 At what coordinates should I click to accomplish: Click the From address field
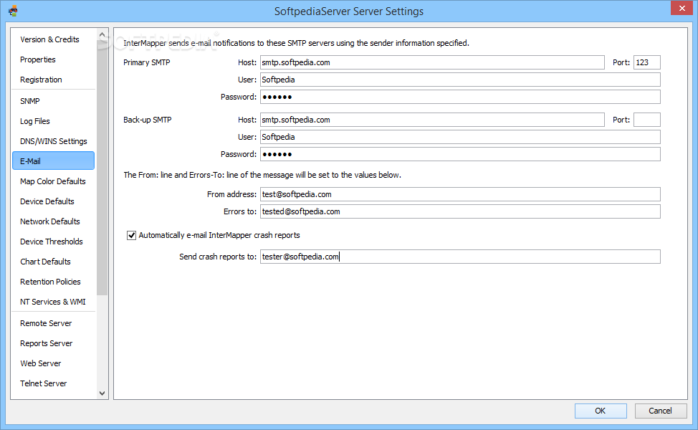coord(460,194)
